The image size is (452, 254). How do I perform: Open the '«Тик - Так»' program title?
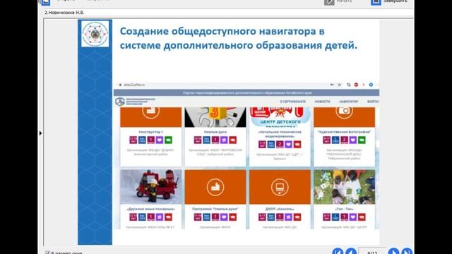point(344,209)
